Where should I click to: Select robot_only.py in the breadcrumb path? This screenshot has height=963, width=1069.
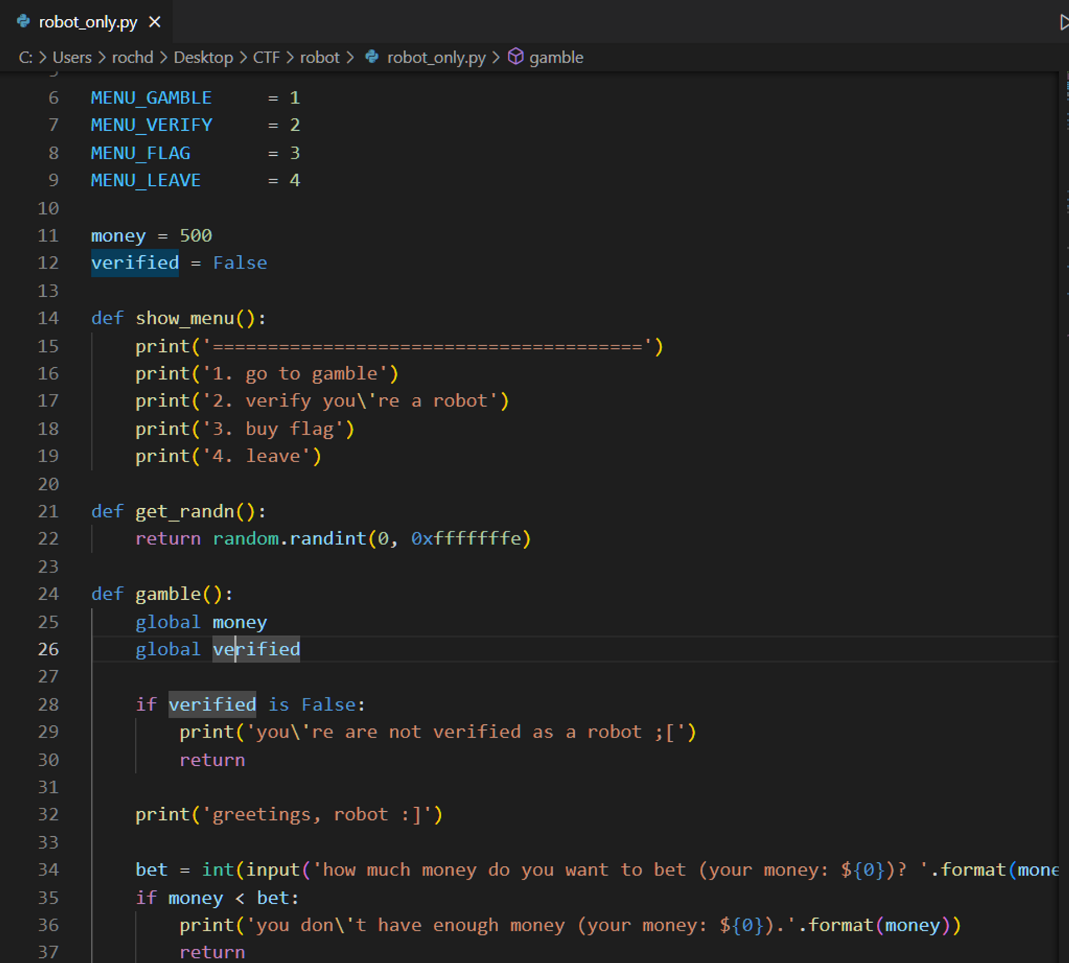(436, 57)
